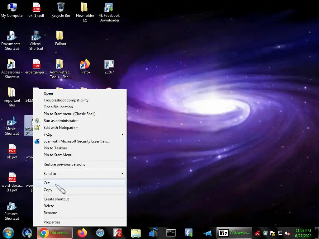Open Administrative Tools shortcut icon

61,69
